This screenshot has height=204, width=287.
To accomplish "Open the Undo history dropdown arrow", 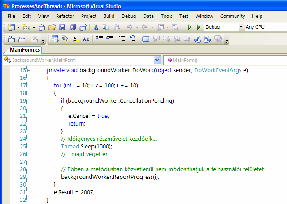I will coord(137,28).
